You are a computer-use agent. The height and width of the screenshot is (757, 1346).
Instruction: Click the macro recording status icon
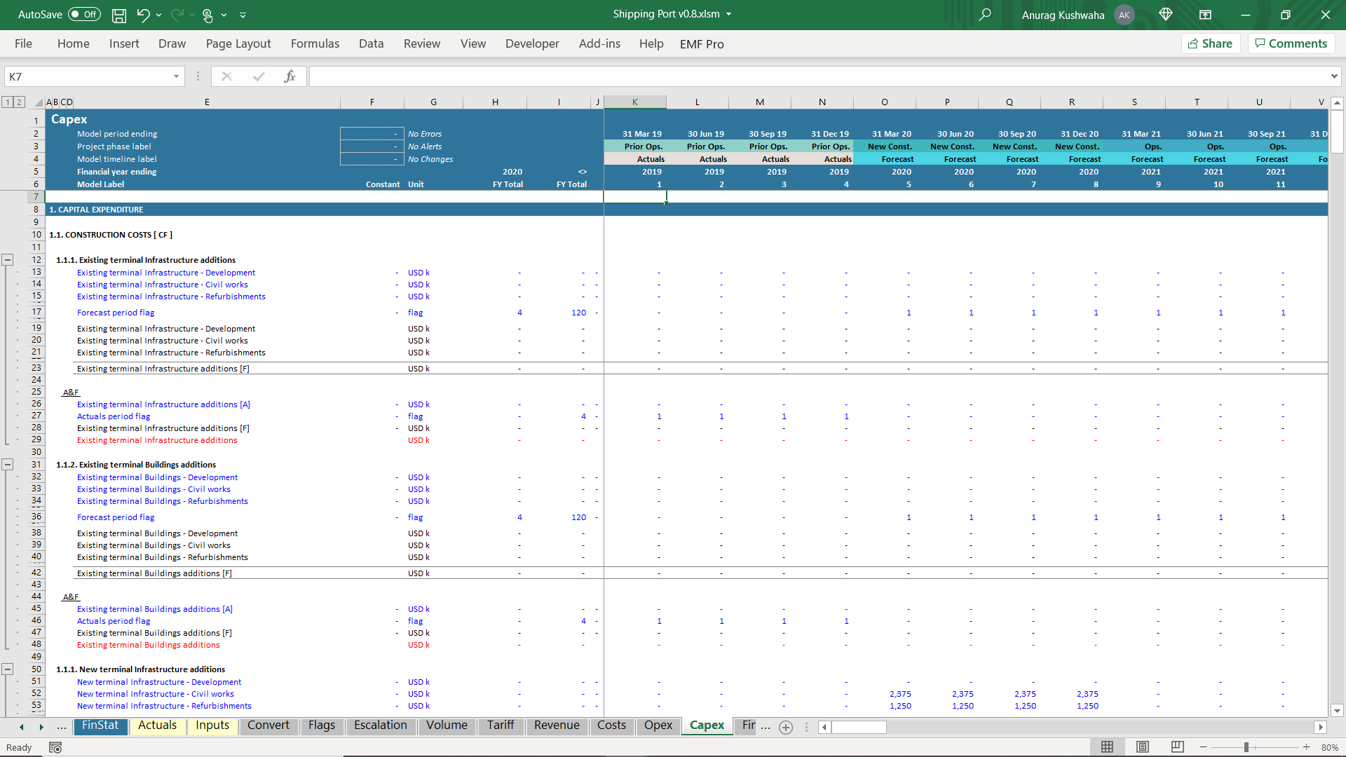point(55,748)
